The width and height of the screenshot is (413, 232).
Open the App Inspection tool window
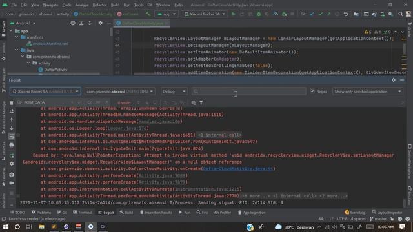tap(252, 212)
